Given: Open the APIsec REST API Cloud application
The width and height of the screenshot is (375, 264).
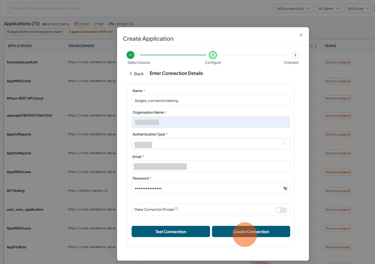Looking at the screenshot, I should tap(25, 98).
